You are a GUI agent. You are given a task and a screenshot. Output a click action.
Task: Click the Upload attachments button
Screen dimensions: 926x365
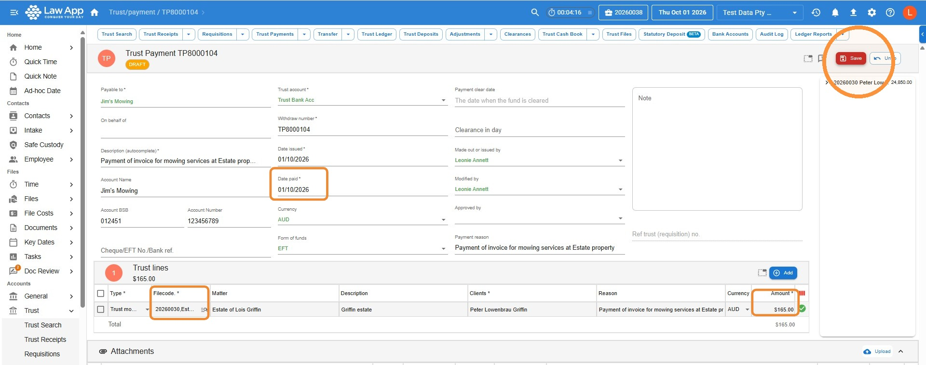[x=877, y=351]
